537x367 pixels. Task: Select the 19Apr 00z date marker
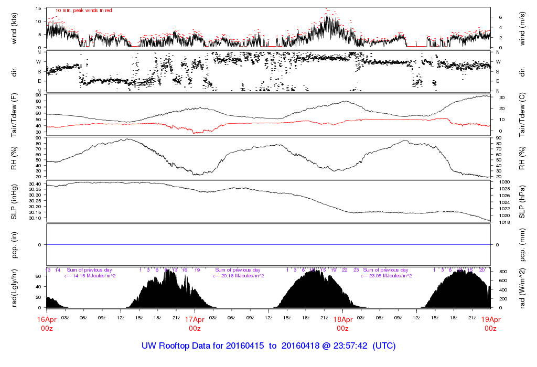[x=490, y=323]
